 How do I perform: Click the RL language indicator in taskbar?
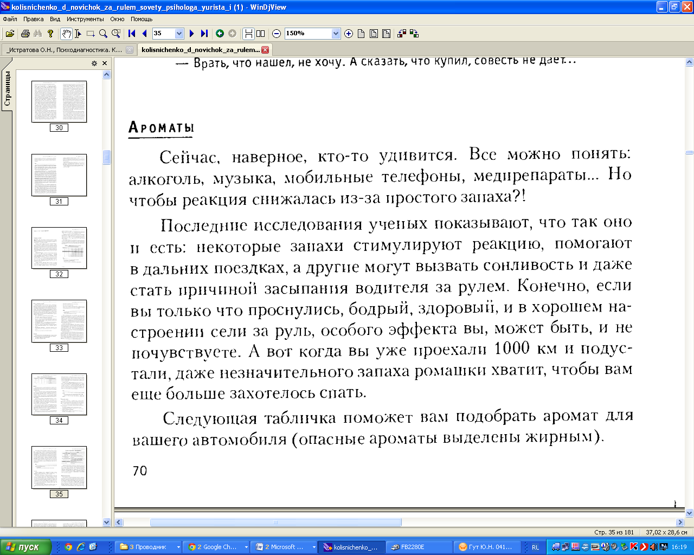click(535, 547)
